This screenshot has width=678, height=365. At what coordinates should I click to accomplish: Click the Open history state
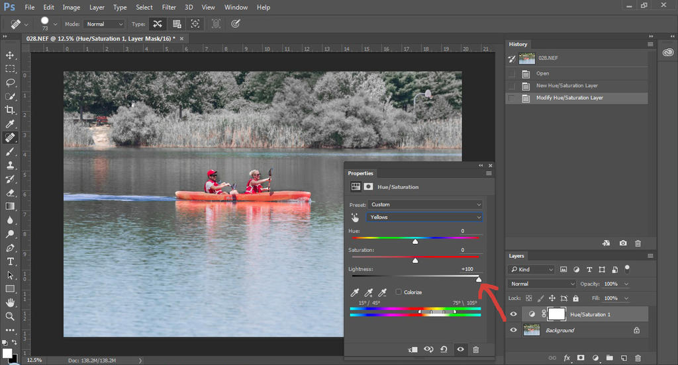543,73
